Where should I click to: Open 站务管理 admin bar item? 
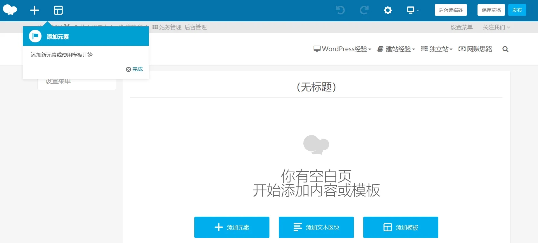tap(167, 27)
